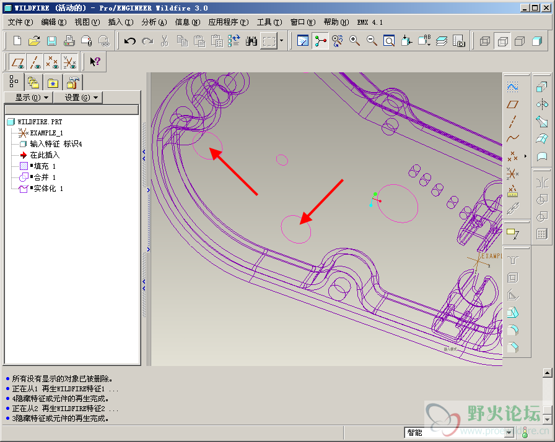Screen dimensions: 555x442
Task: Zoom in with the magnifier plus icon
Action: [354, 41]
